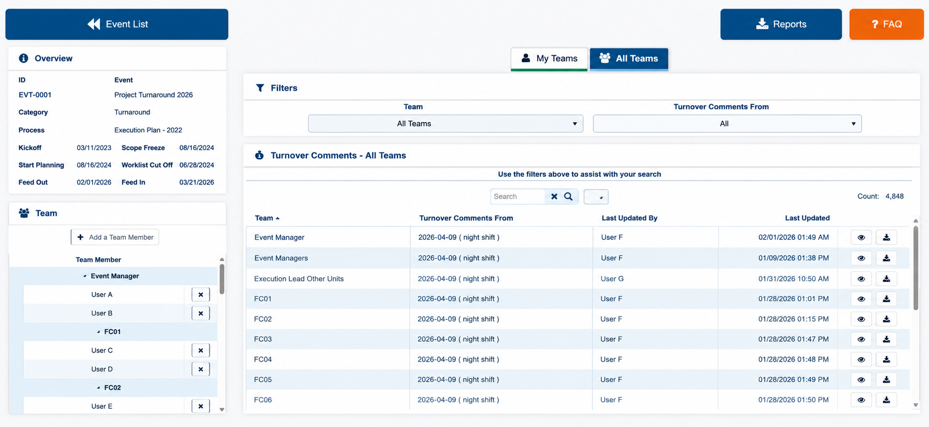Switch to the All Teams tab
929x427 pixels.
tap(629, 59)
